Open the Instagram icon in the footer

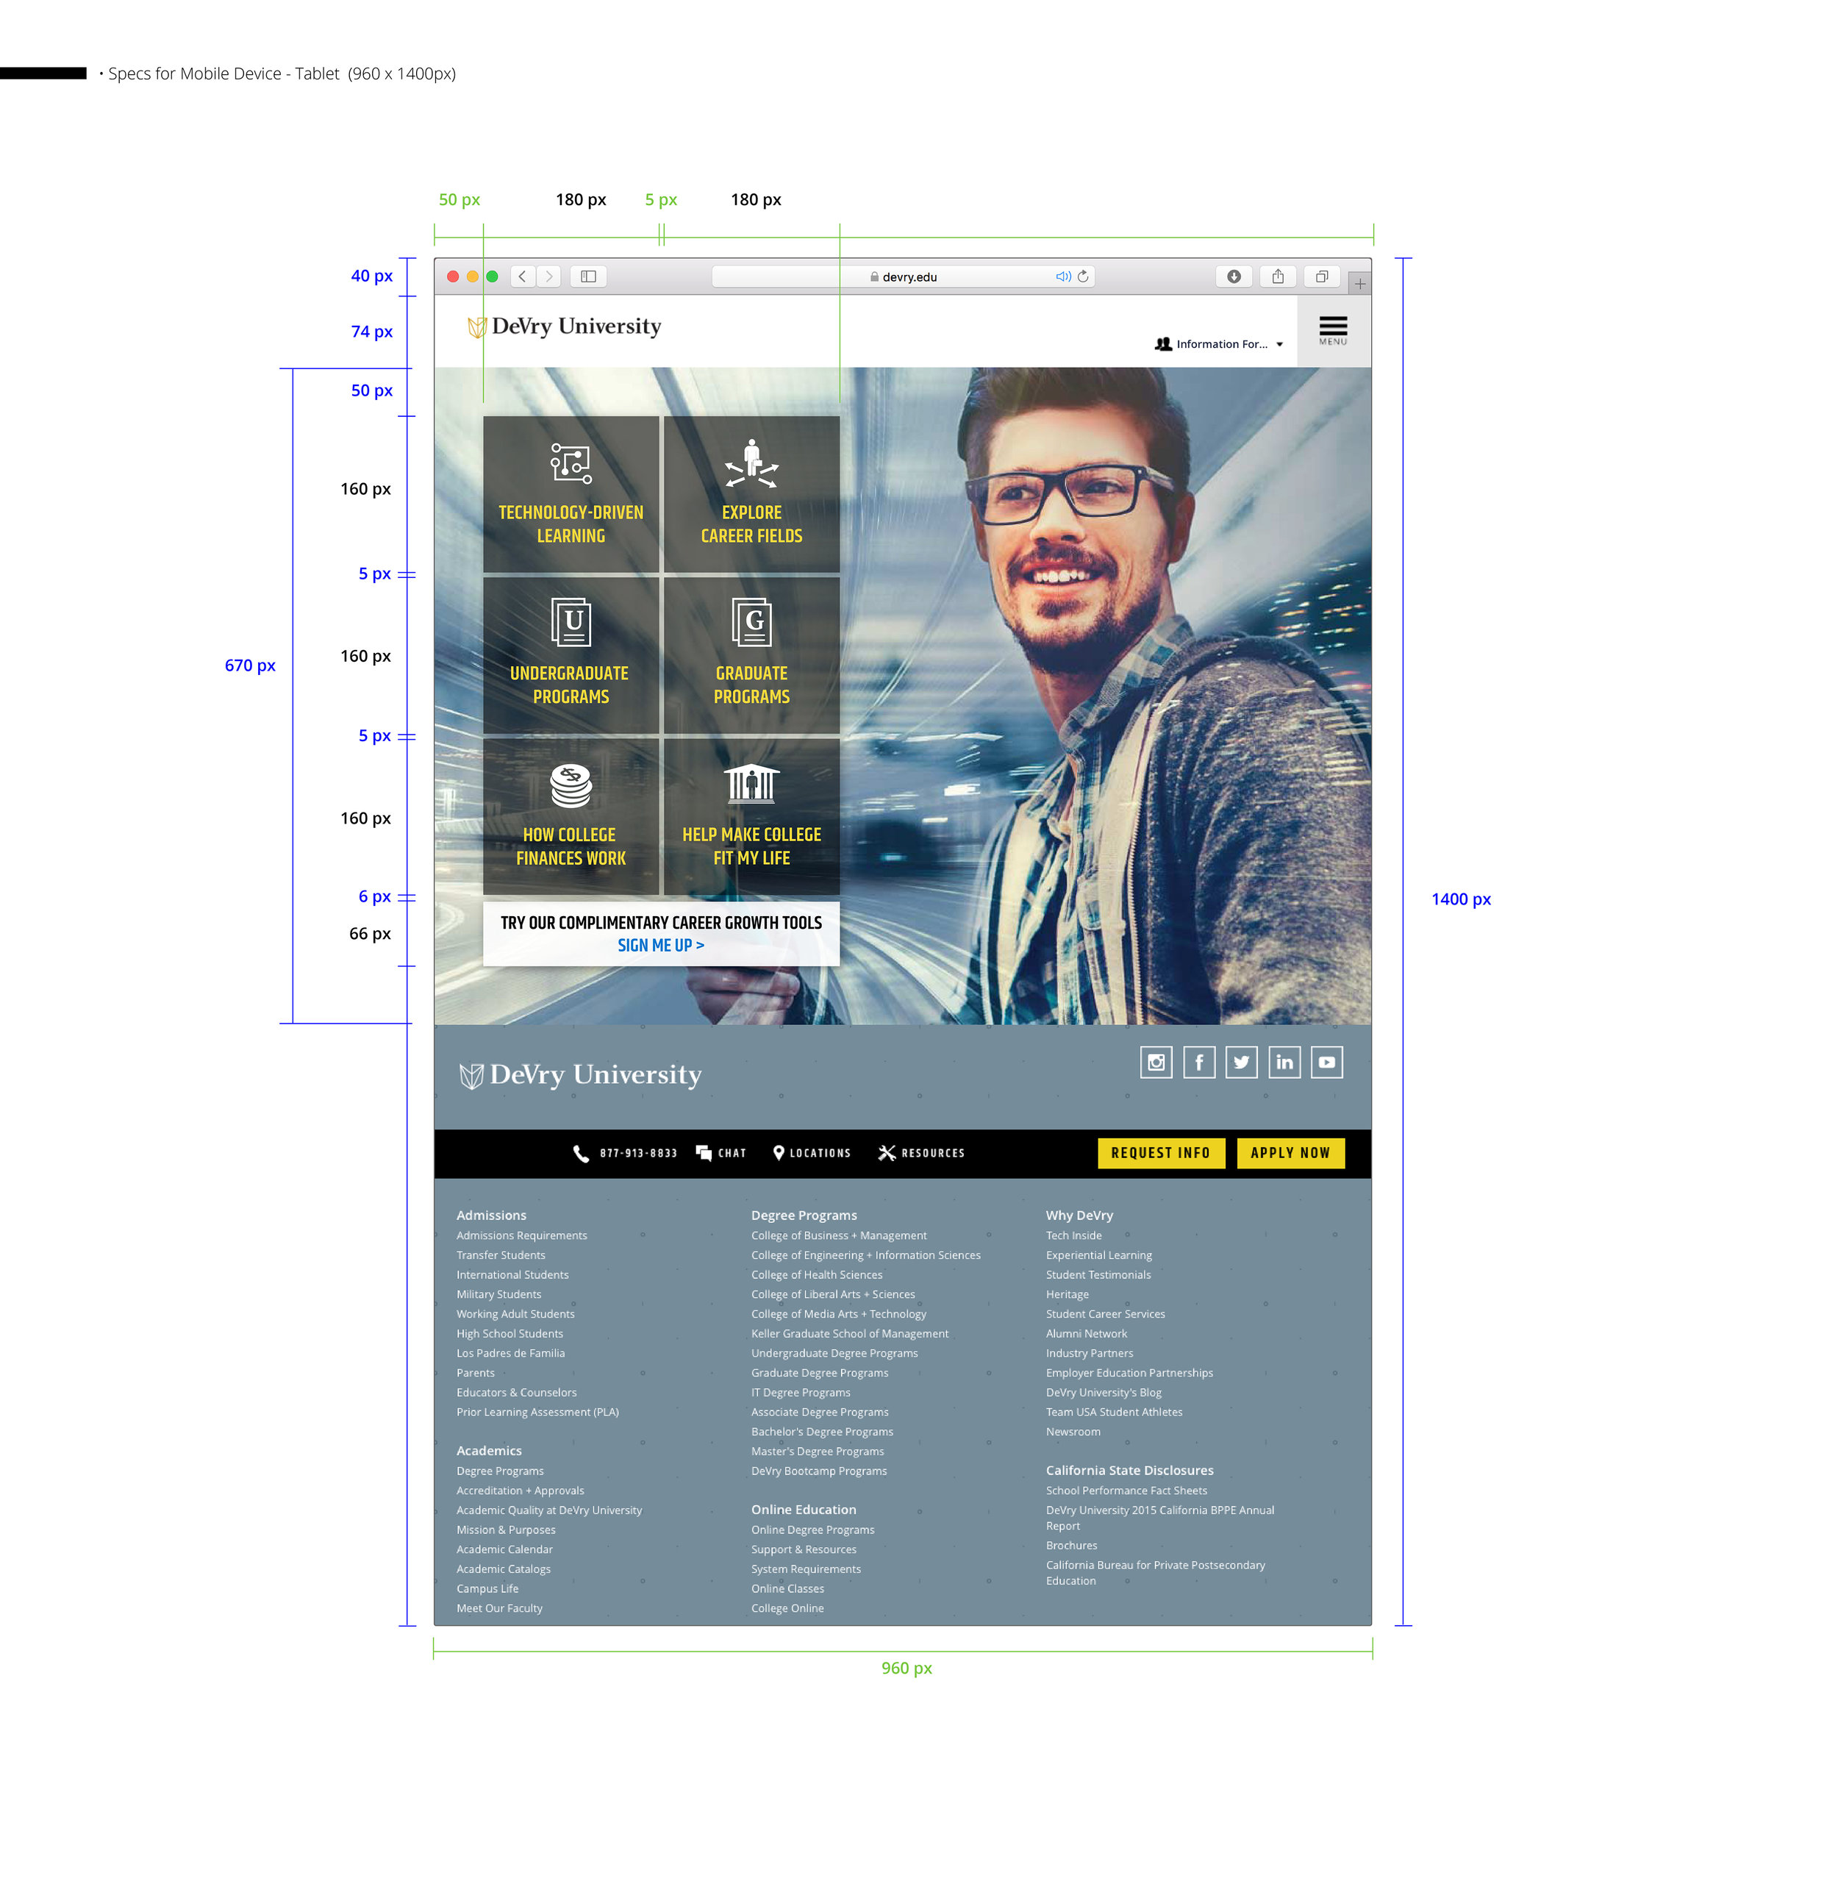[1156, 1063]
